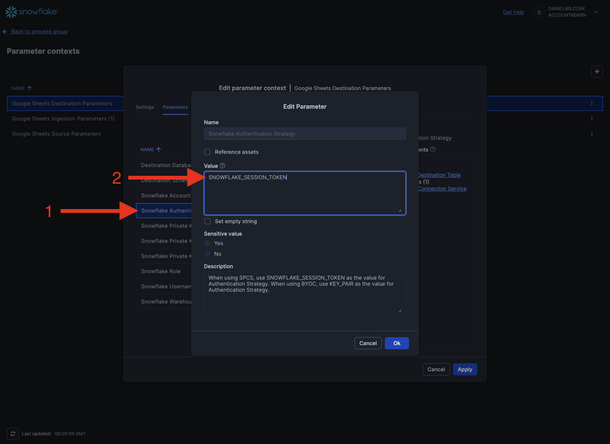This screenshot has width=610, height=444.
Task: Click the user avatar D icon
Action: pyautogui.click(x=539, y=13)
